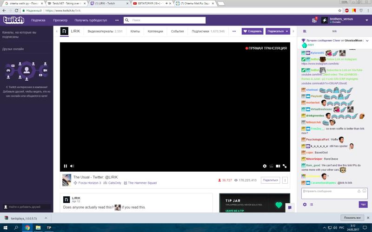Screen dimensions: 372x232
Task: Switch to the Клипы tab
Action: tap(135, 31)
